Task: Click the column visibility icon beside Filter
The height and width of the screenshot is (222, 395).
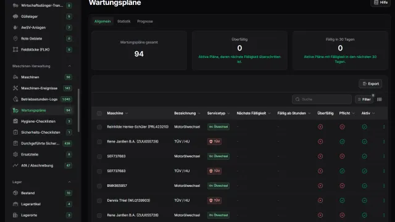Action: (x=380, y=99)
